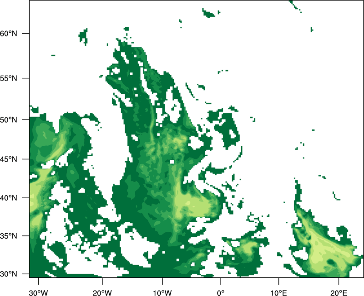Click the 60°N latitude axis label
364x296 pixels.
coord(9,34)
